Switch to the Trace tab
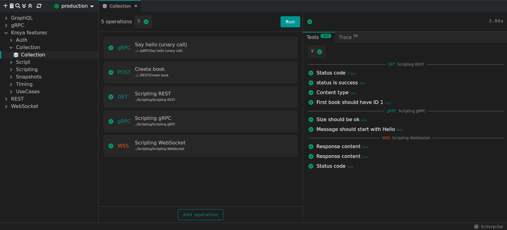This screenshot has height=230, width=507. tap(348, 37)
